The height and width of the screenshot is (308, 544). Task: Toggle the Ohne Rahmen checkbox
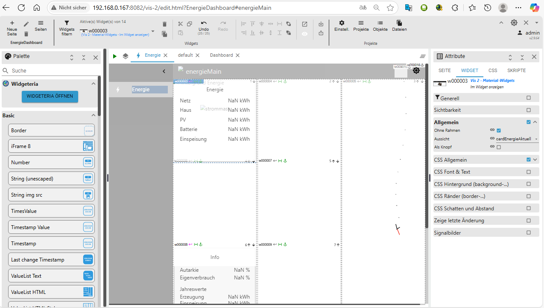[499, 131]
